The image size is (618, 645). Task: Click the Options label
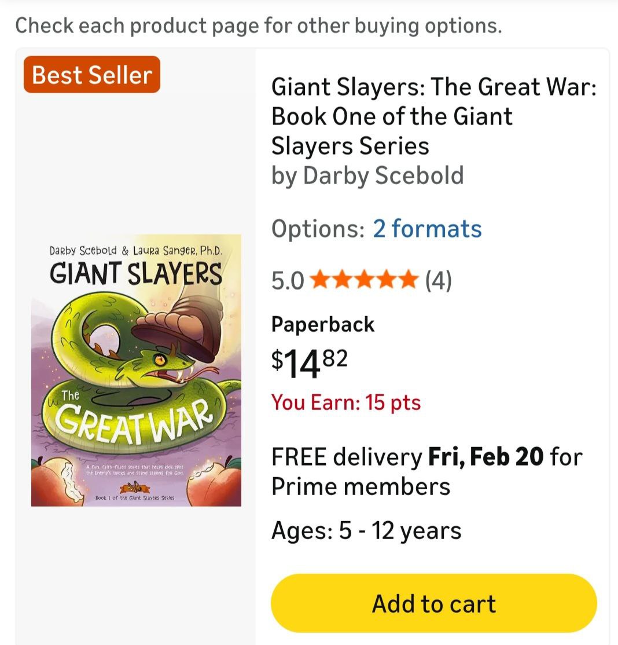coord(318,229)
